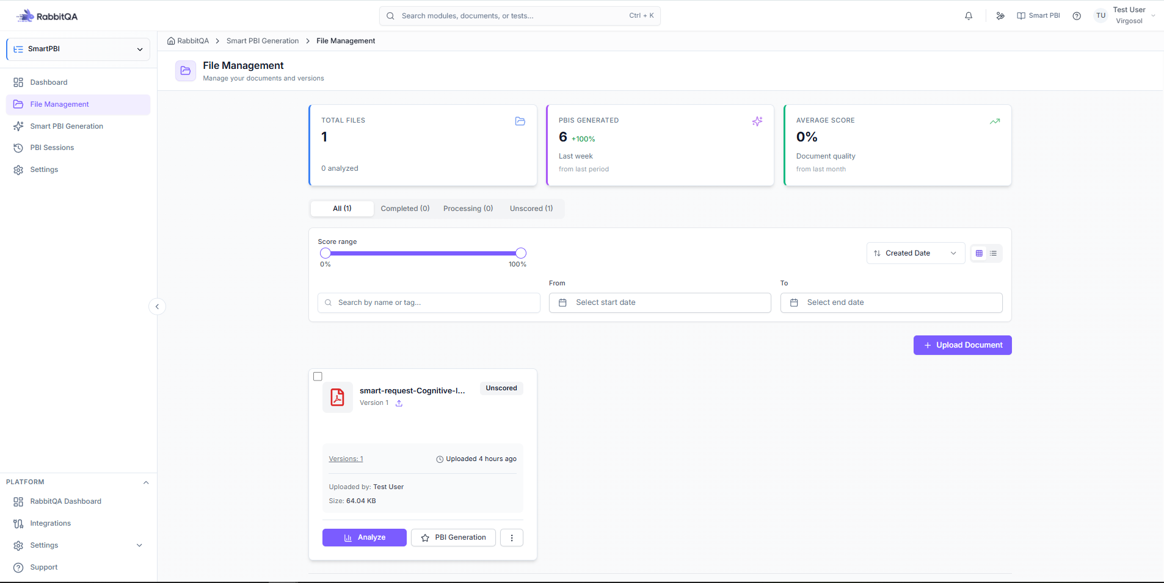
Task: Switch to grid view
Action: tap(979, 253)
